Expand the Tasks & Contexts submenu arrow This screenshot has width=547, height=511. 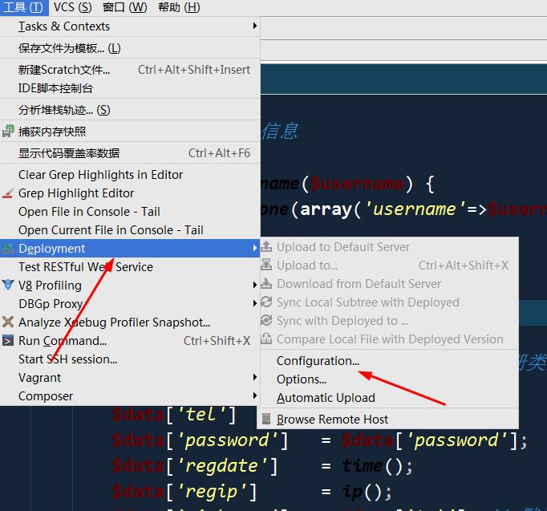coord(255,26)
